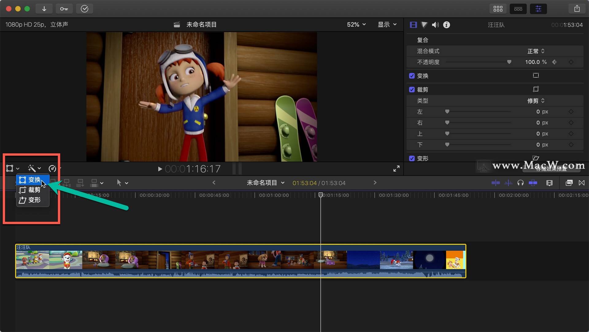The width and height of the screenshot is (589, 332).
Task: Click the import media down-arrow icon
Action: (x=44, y=9)
